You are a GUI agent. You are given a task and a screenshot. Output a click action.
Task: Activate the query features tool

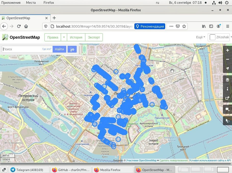(227, 121)
